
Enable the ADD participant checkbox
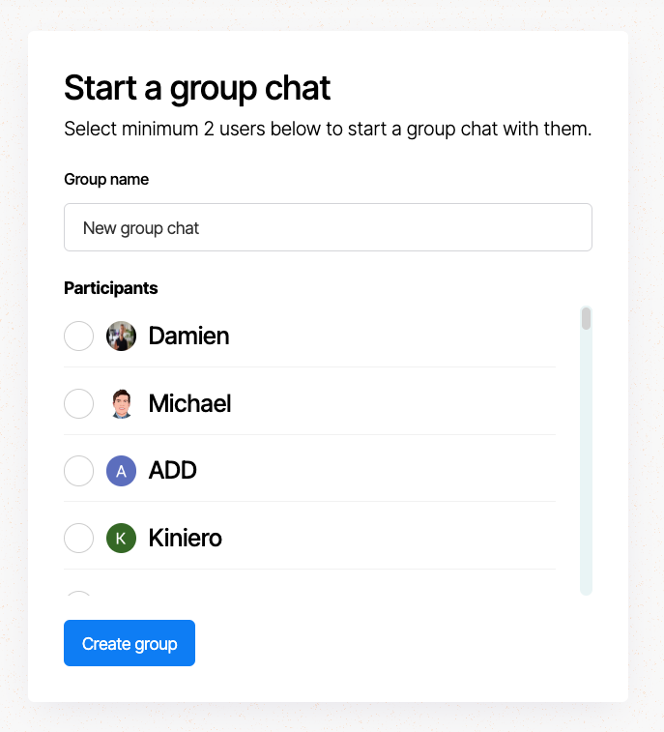coord(78,471)
